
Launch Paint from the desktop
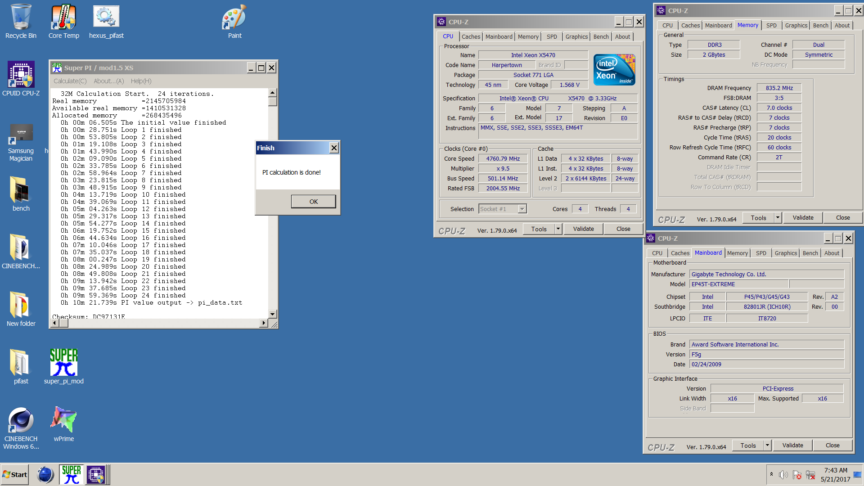click(234, 22)
